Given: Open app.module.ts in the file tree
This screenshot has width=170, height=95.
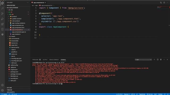Looking at the screenshot, I should [16, 34].
